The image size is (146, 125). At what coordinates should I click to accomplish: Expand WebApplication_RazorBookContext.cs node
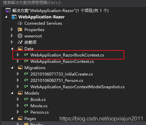click(x=18, y=55)
